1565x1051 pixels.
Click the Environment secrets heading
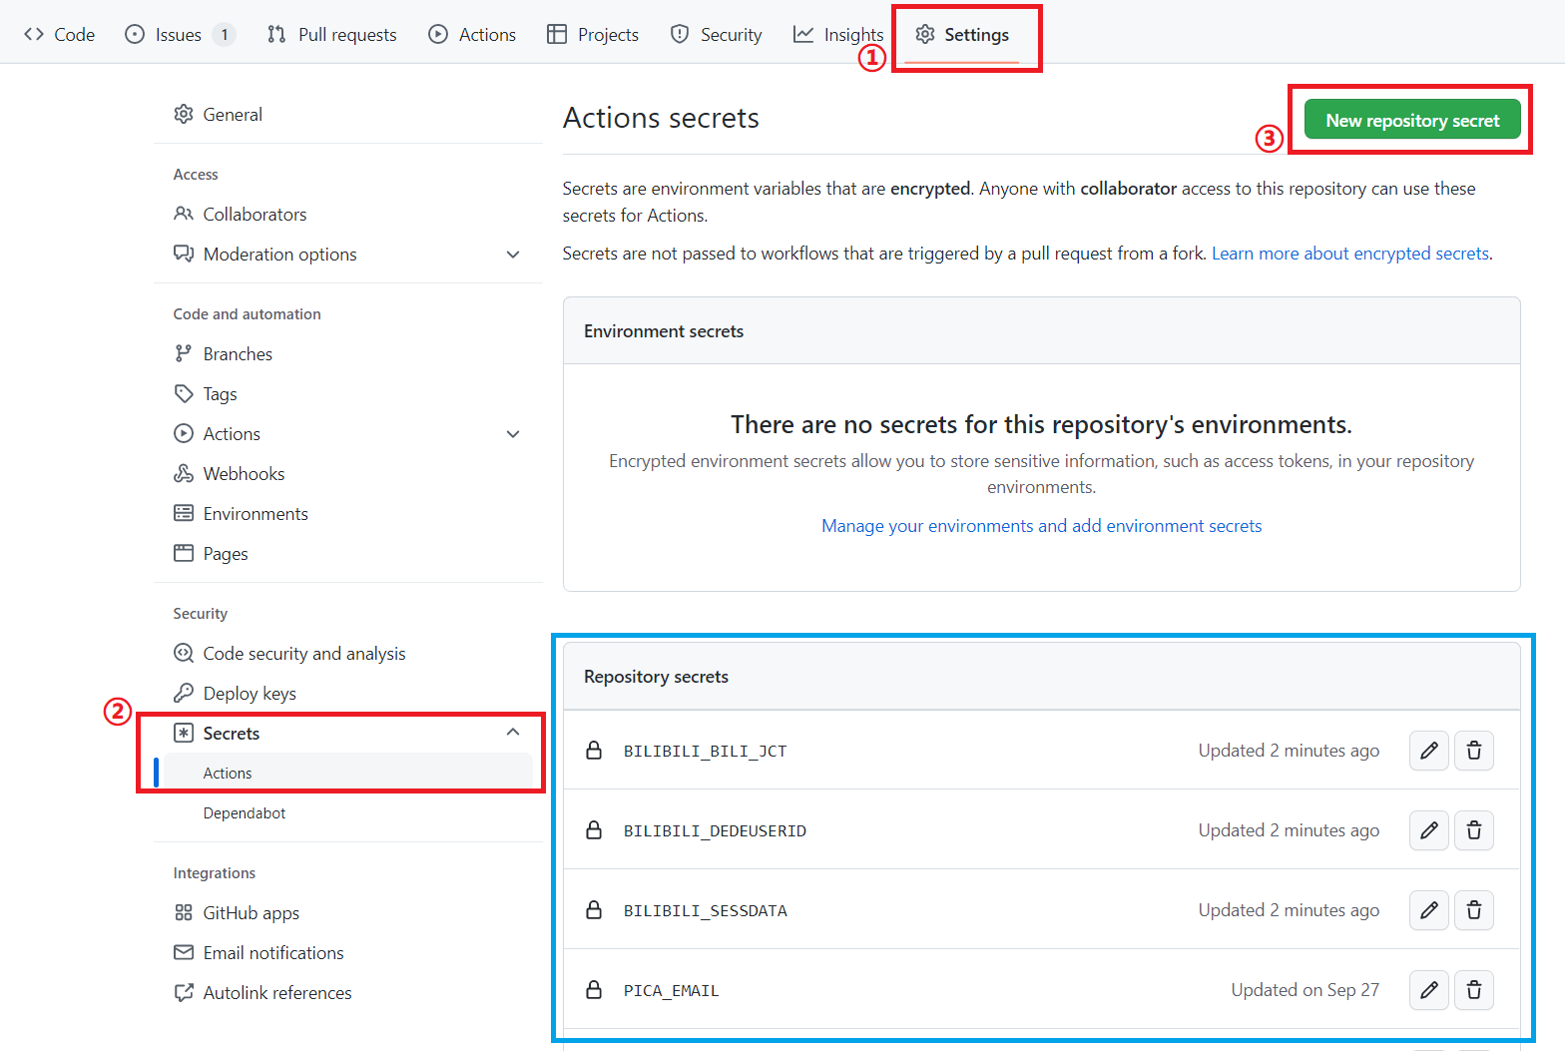pyautogui.click(x=664, y=331)
